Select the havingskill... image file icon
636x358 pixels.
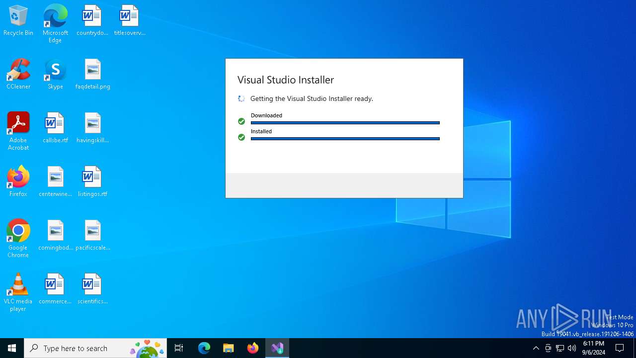[x=92, y=128]
